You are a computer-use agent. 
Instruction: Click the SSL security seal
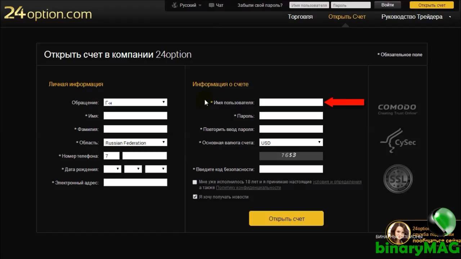(x=398, y=179)
